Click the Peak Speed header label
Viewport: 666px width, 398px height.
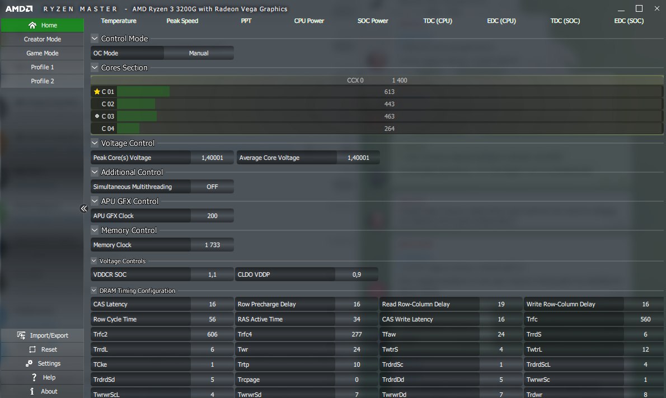click(182, 21)
